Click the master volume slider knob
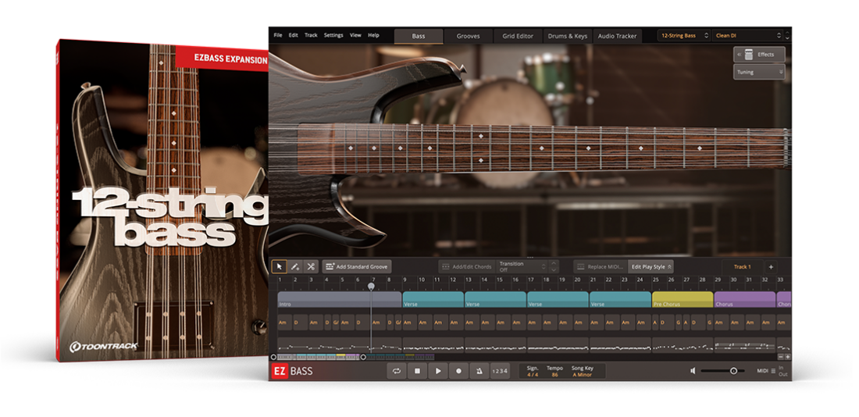 [733, 371]
